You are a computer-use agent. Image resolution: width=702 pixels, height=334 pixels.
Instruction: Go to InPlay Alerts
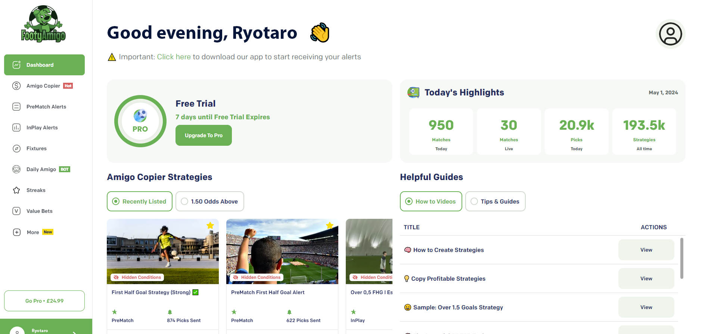[x=44, y=127]
